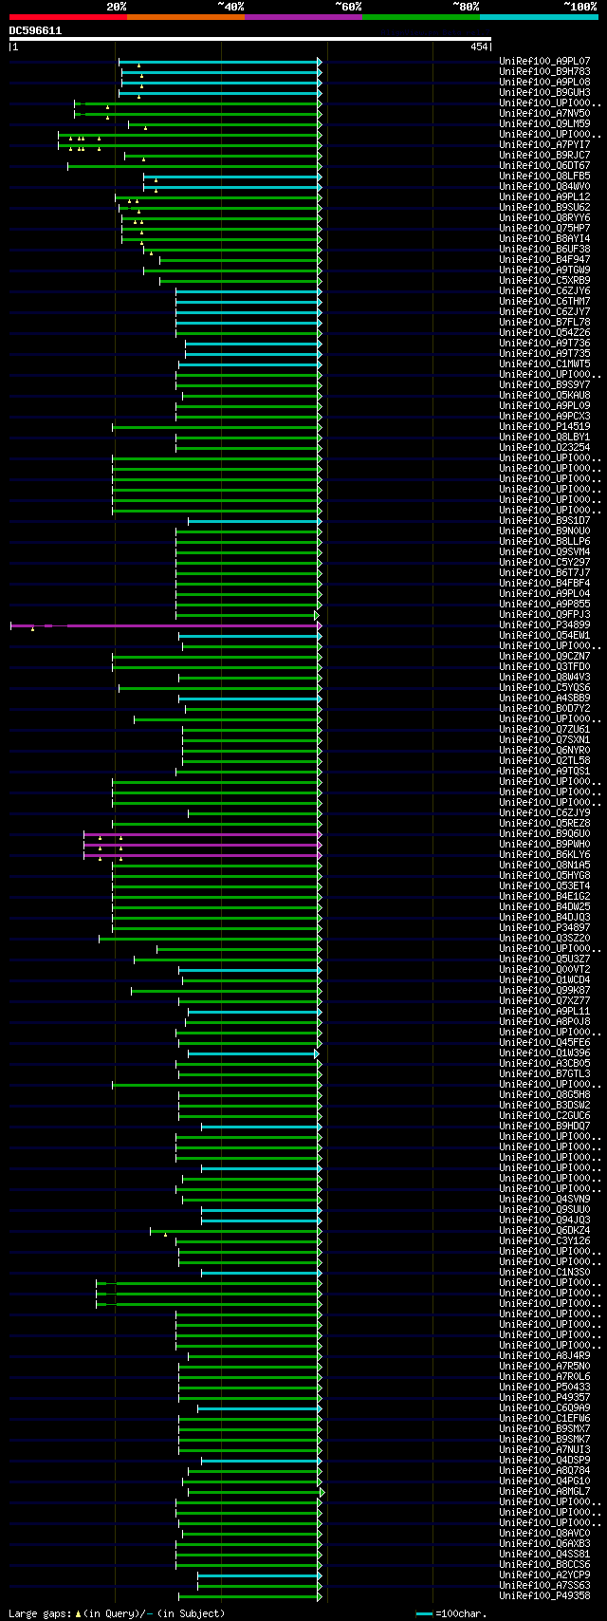This screenshot has height=1621, width=607.
Task: Select the UniRef100_Q9FPJ3 label
Action: [544, 615]
